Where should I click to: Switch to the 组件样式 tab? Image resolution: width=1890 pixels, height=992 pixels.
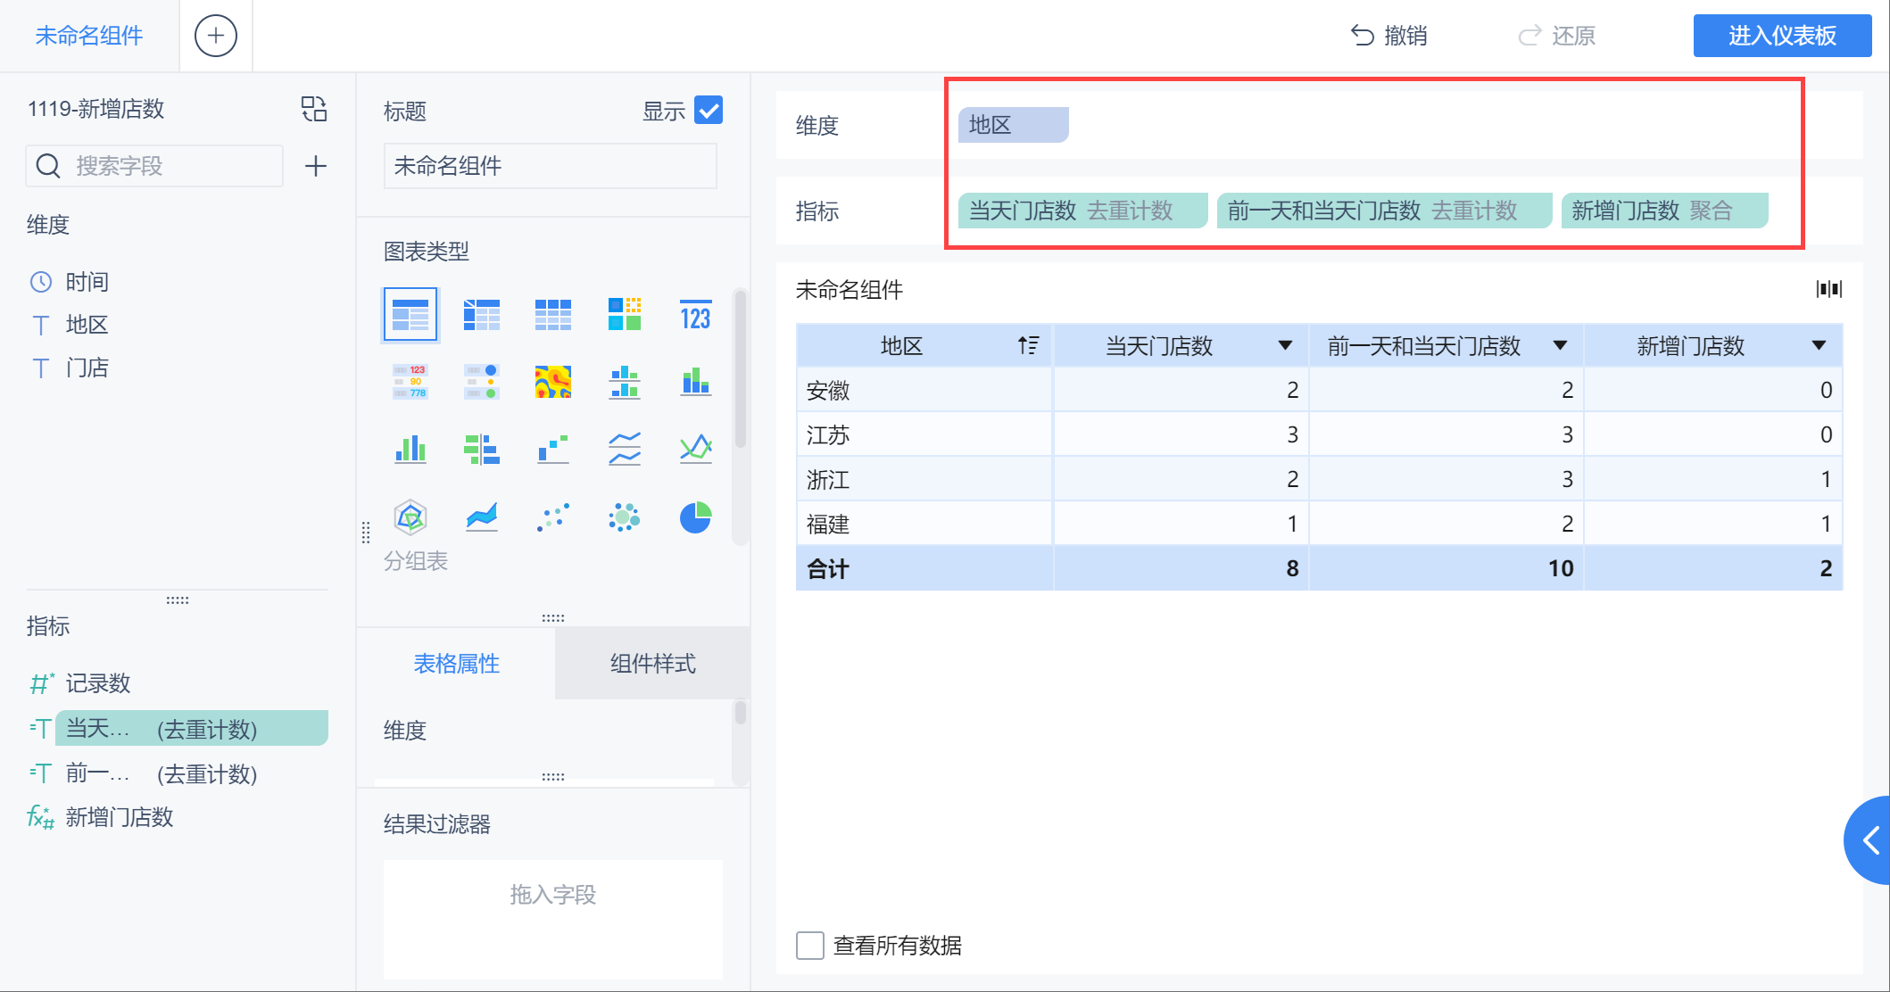[652, 664]
